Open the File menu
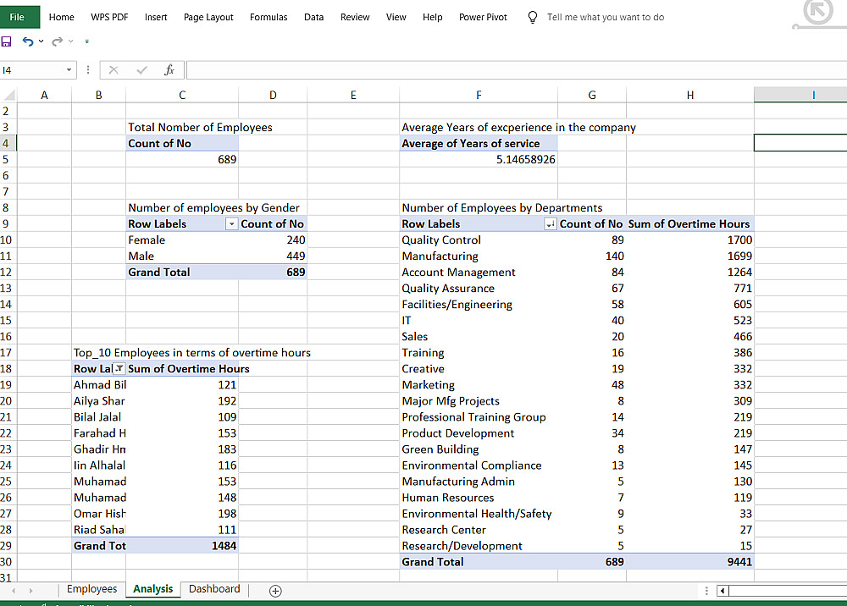Screen dimensions: 847x606 (x=17, y=17)
